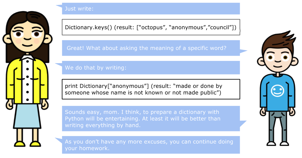The image size is (302, 158).
Task: Click the mom's left hand
Action: coord(45,104)
